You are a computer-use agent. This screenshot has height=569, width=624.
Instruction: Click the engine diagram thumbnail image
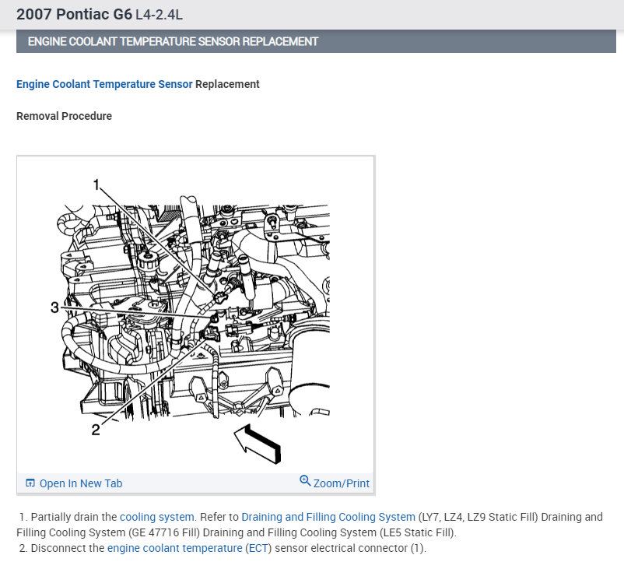pos(195,314)
